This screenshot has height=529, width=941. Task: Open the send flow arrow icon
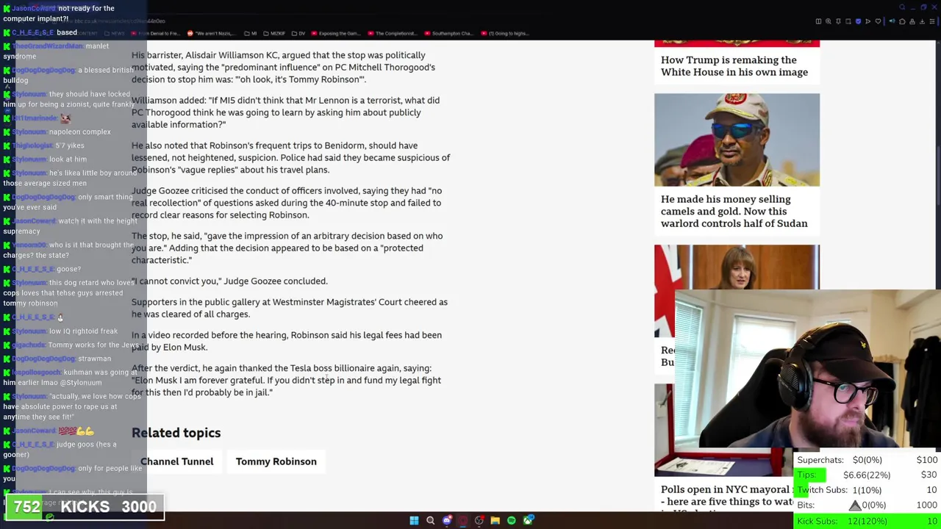[868, 21]
